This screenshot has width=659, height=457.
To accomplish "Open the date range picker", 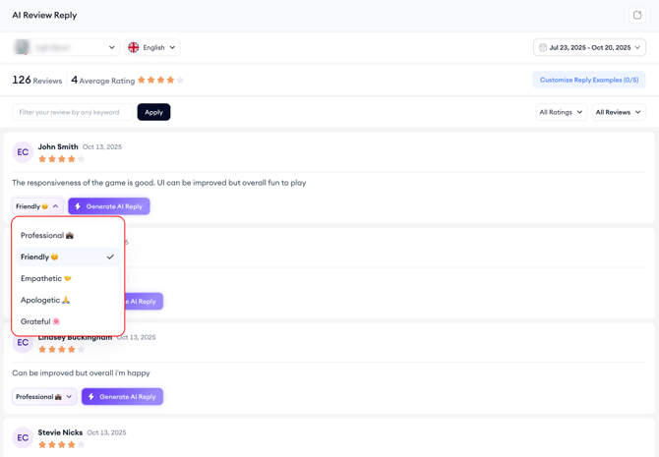I will [x=590, y=47].
